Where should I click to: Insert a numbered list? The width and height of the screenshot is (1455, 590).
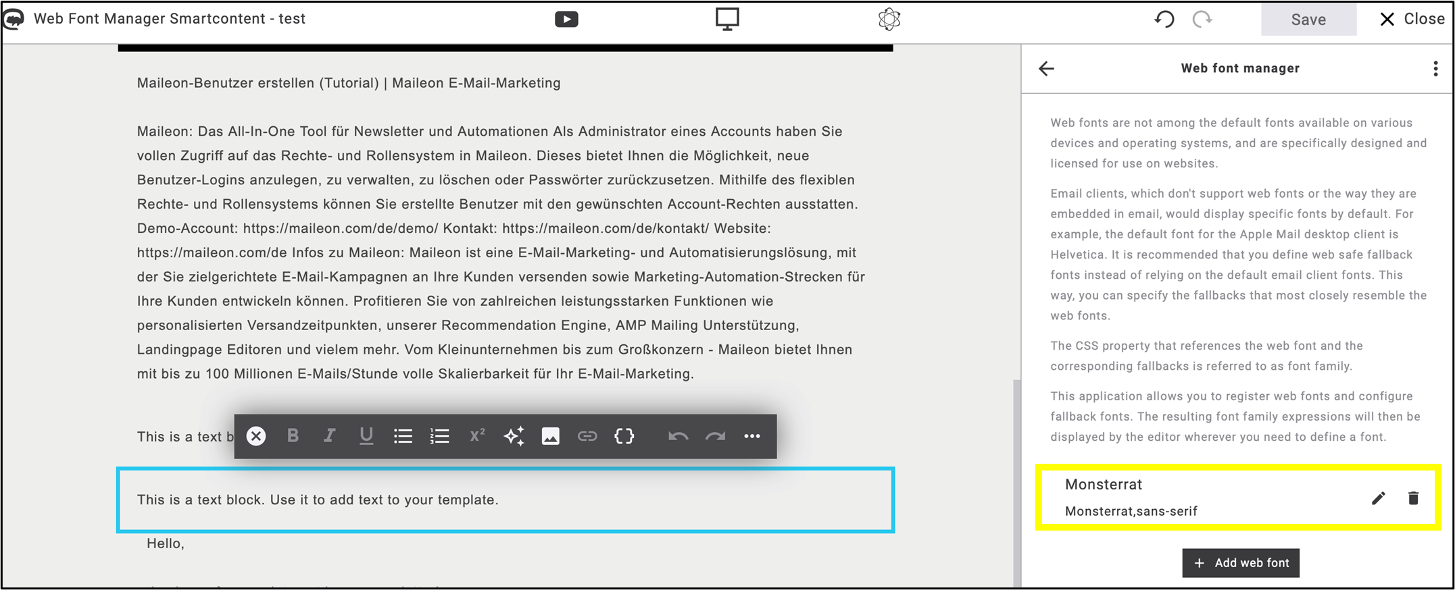click(439, 436)
